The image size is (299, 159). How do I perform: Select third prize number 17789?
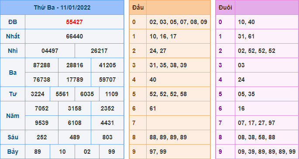point(75,79)
